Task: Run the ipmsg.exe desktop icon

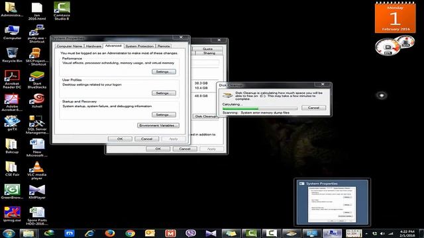Action: [x=12, y=214]
